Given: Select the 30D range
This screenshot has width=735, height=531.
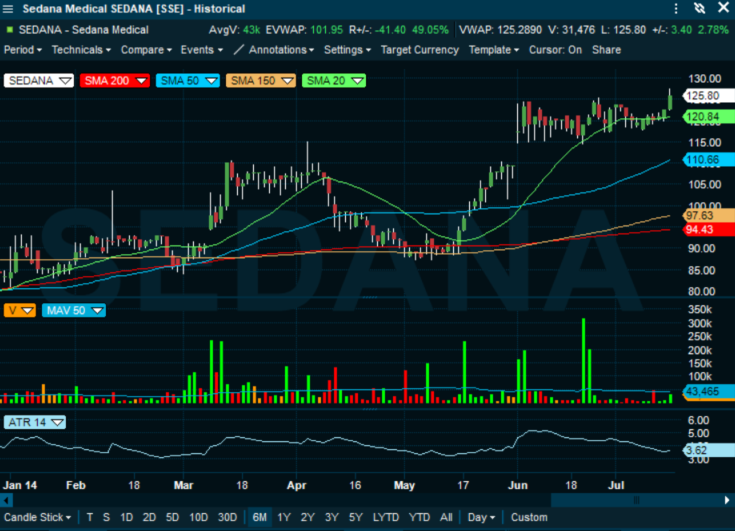Looking at the screenshot, I should click(x=227, y=517).
